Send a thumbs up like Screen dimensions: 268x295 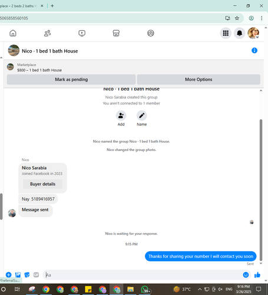point(257,275)
